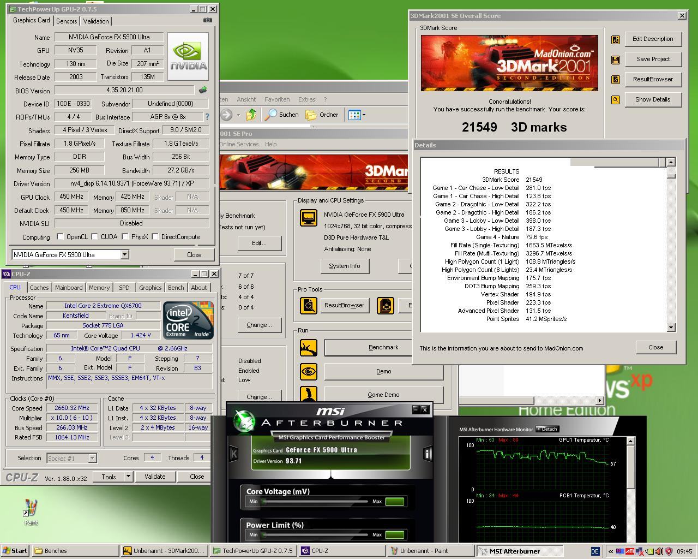Viewport: 698px width, 559px height.
Task: Open the Explorer back history dropdown arrow
Action: pyautogui.click(x=238, y=115)
